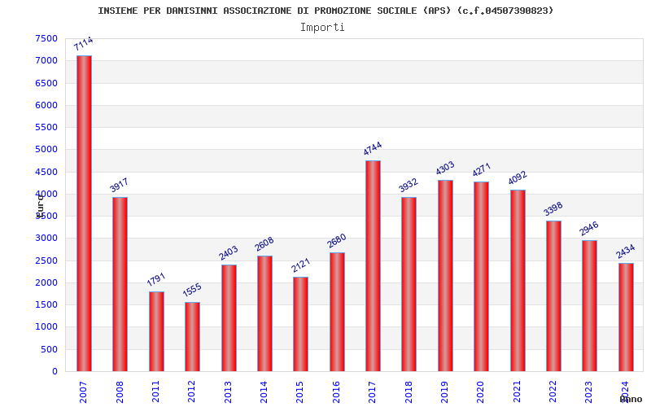Screen dimensions: 651x407
Task: Click the 5000 tick label on axis
Action: point(46,149)
